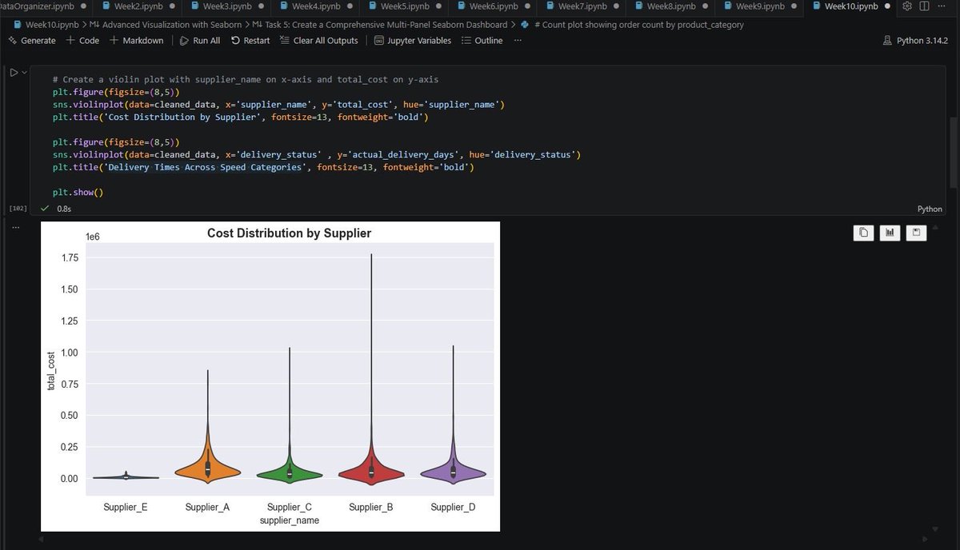The height and width of the screenshot is (550, 960).
Task: Click the first sns.violinplot line in code
Action: [278, 105]
